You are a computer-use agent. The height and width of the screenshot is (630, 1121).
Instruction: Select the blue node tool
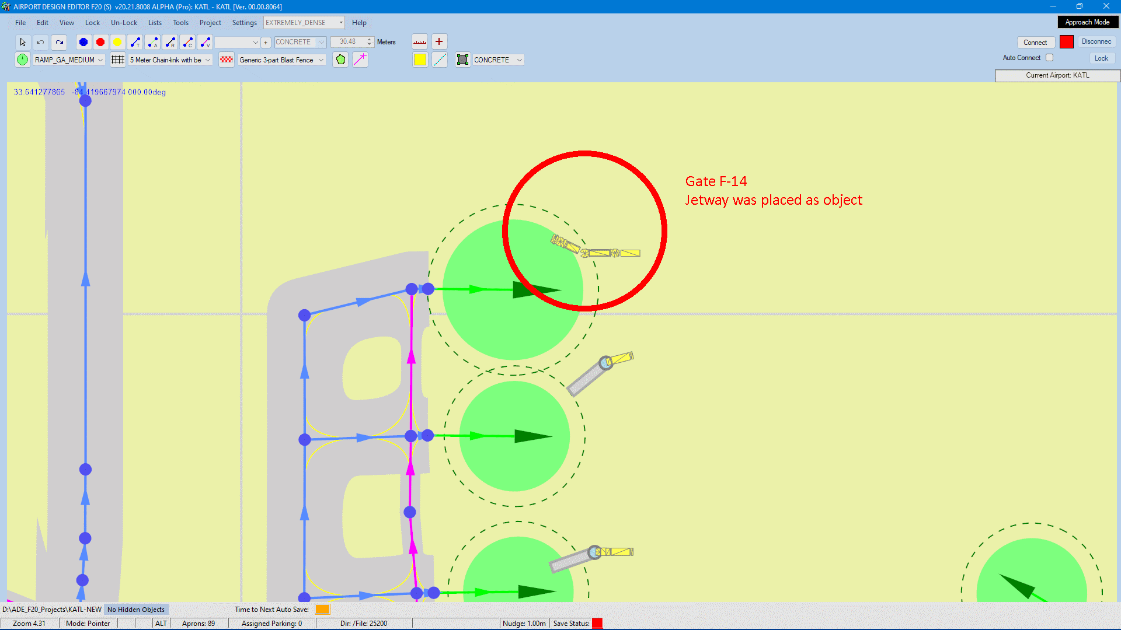[x=83, y=42]
